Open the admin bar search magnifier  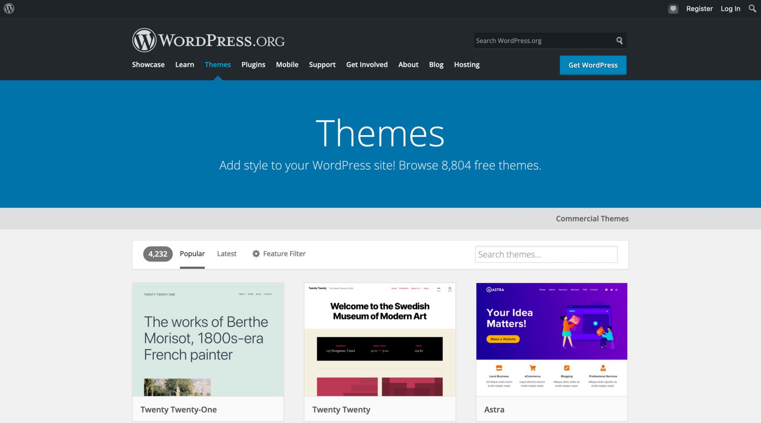coord(752,8)
